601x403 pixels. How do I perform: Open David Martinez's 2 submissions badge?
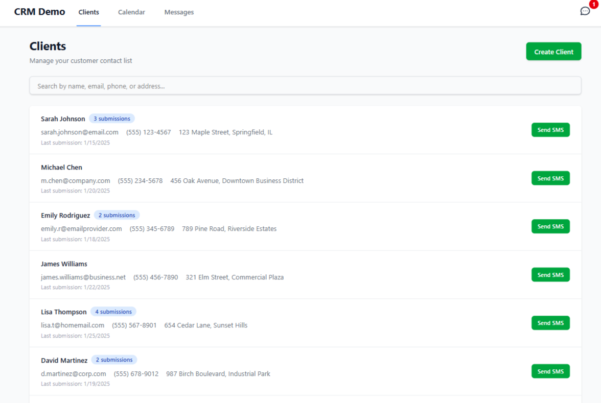pyautogui.click(x=114, y=360)
